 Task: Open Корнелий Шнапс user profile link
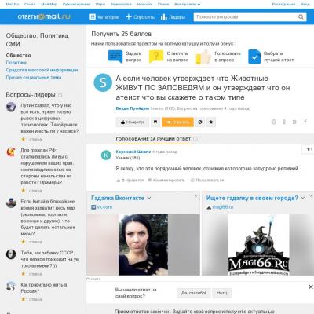pos(133,152)
